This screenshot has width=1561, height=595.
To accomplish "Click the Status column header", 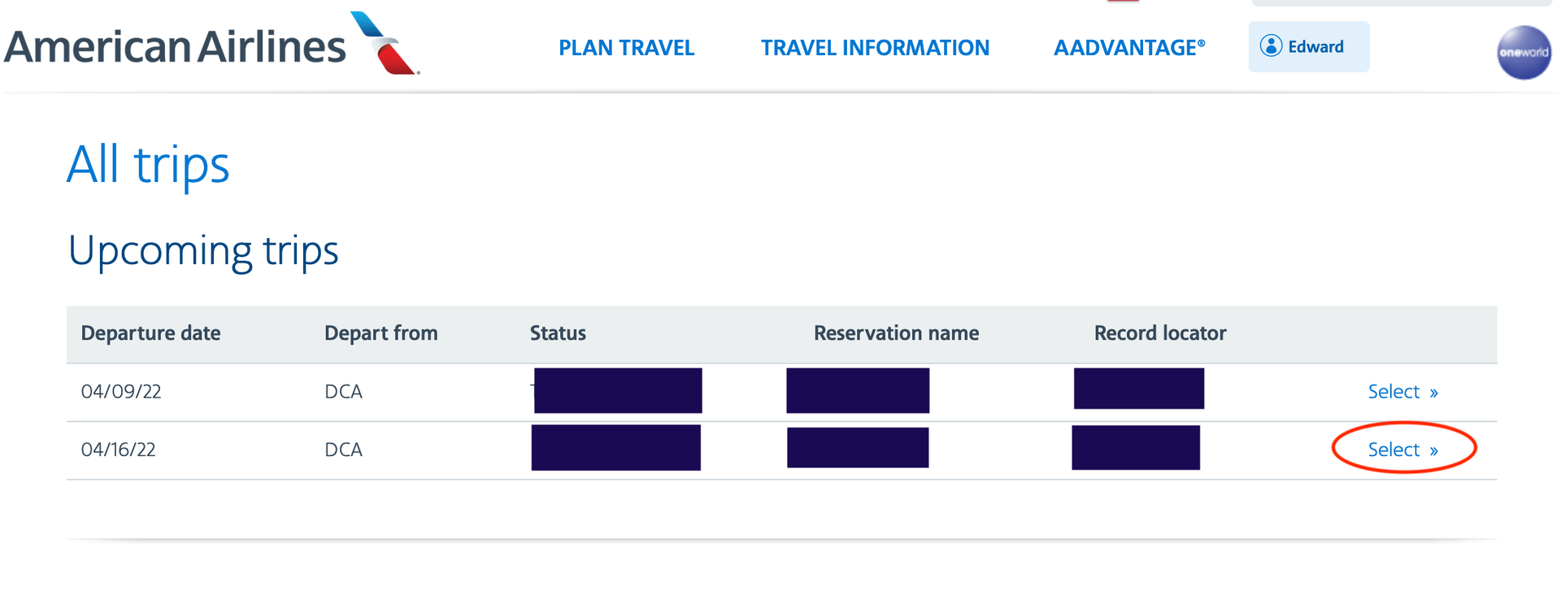I will coord(558,333).
